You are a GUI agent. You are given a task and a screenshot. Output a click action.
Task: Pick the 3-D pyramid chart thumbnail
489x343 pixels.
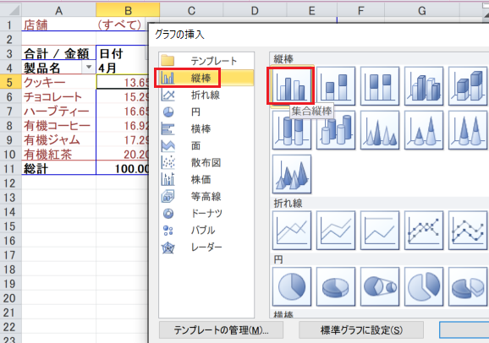(x=292, y=174)
